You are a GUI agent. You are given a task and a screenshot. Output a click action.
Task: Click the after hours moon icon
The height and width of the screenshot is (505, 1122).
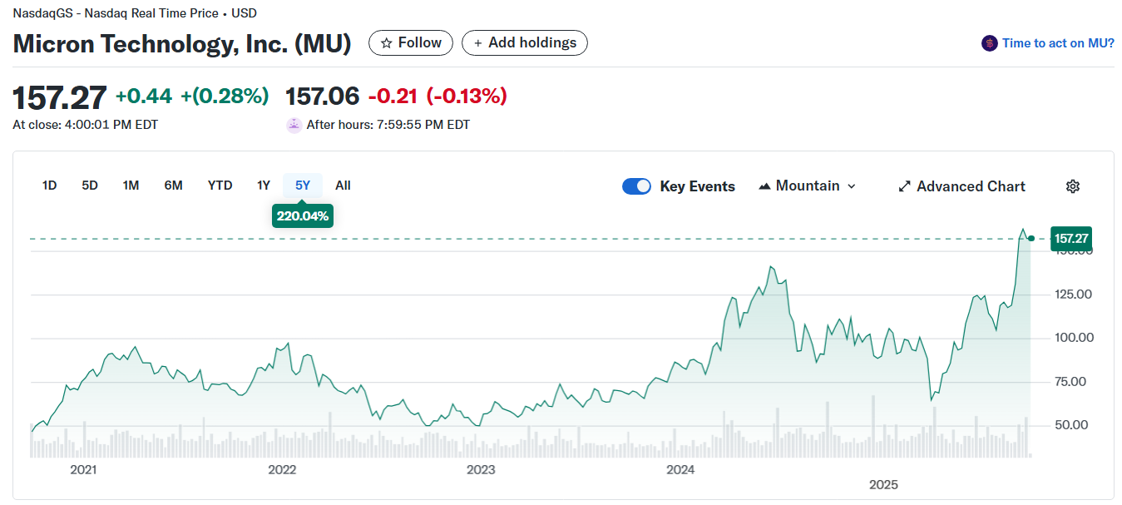[x=294, y=125]
